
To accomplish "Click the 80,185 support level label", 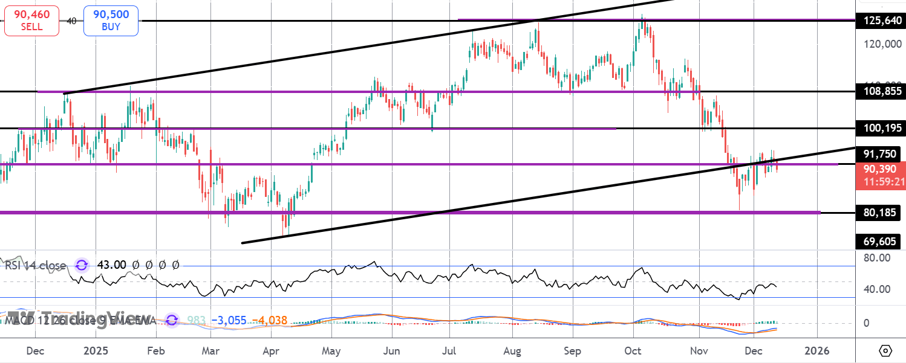I will tap(880, 213).
